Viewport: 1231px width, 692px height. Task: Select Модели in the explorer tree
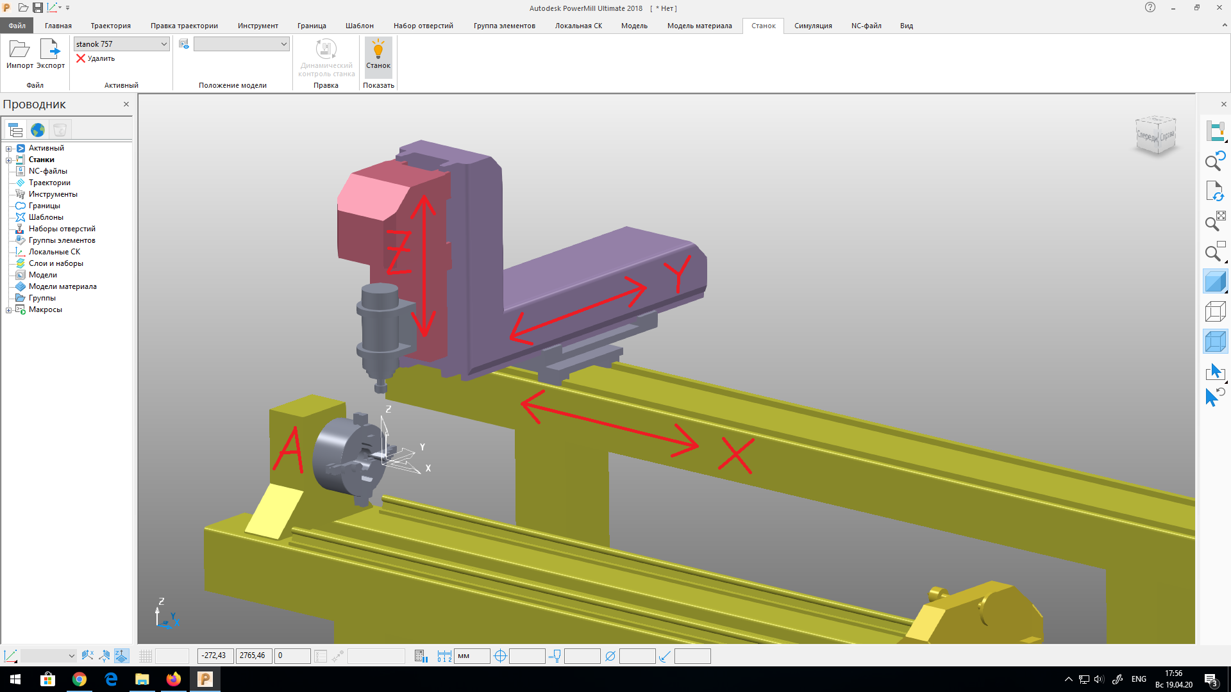(42, 275)
